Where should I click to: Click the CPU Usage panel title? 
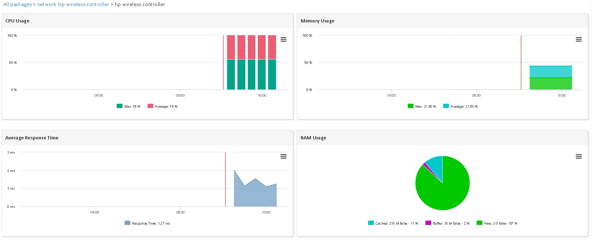click(x=17, y=21)
